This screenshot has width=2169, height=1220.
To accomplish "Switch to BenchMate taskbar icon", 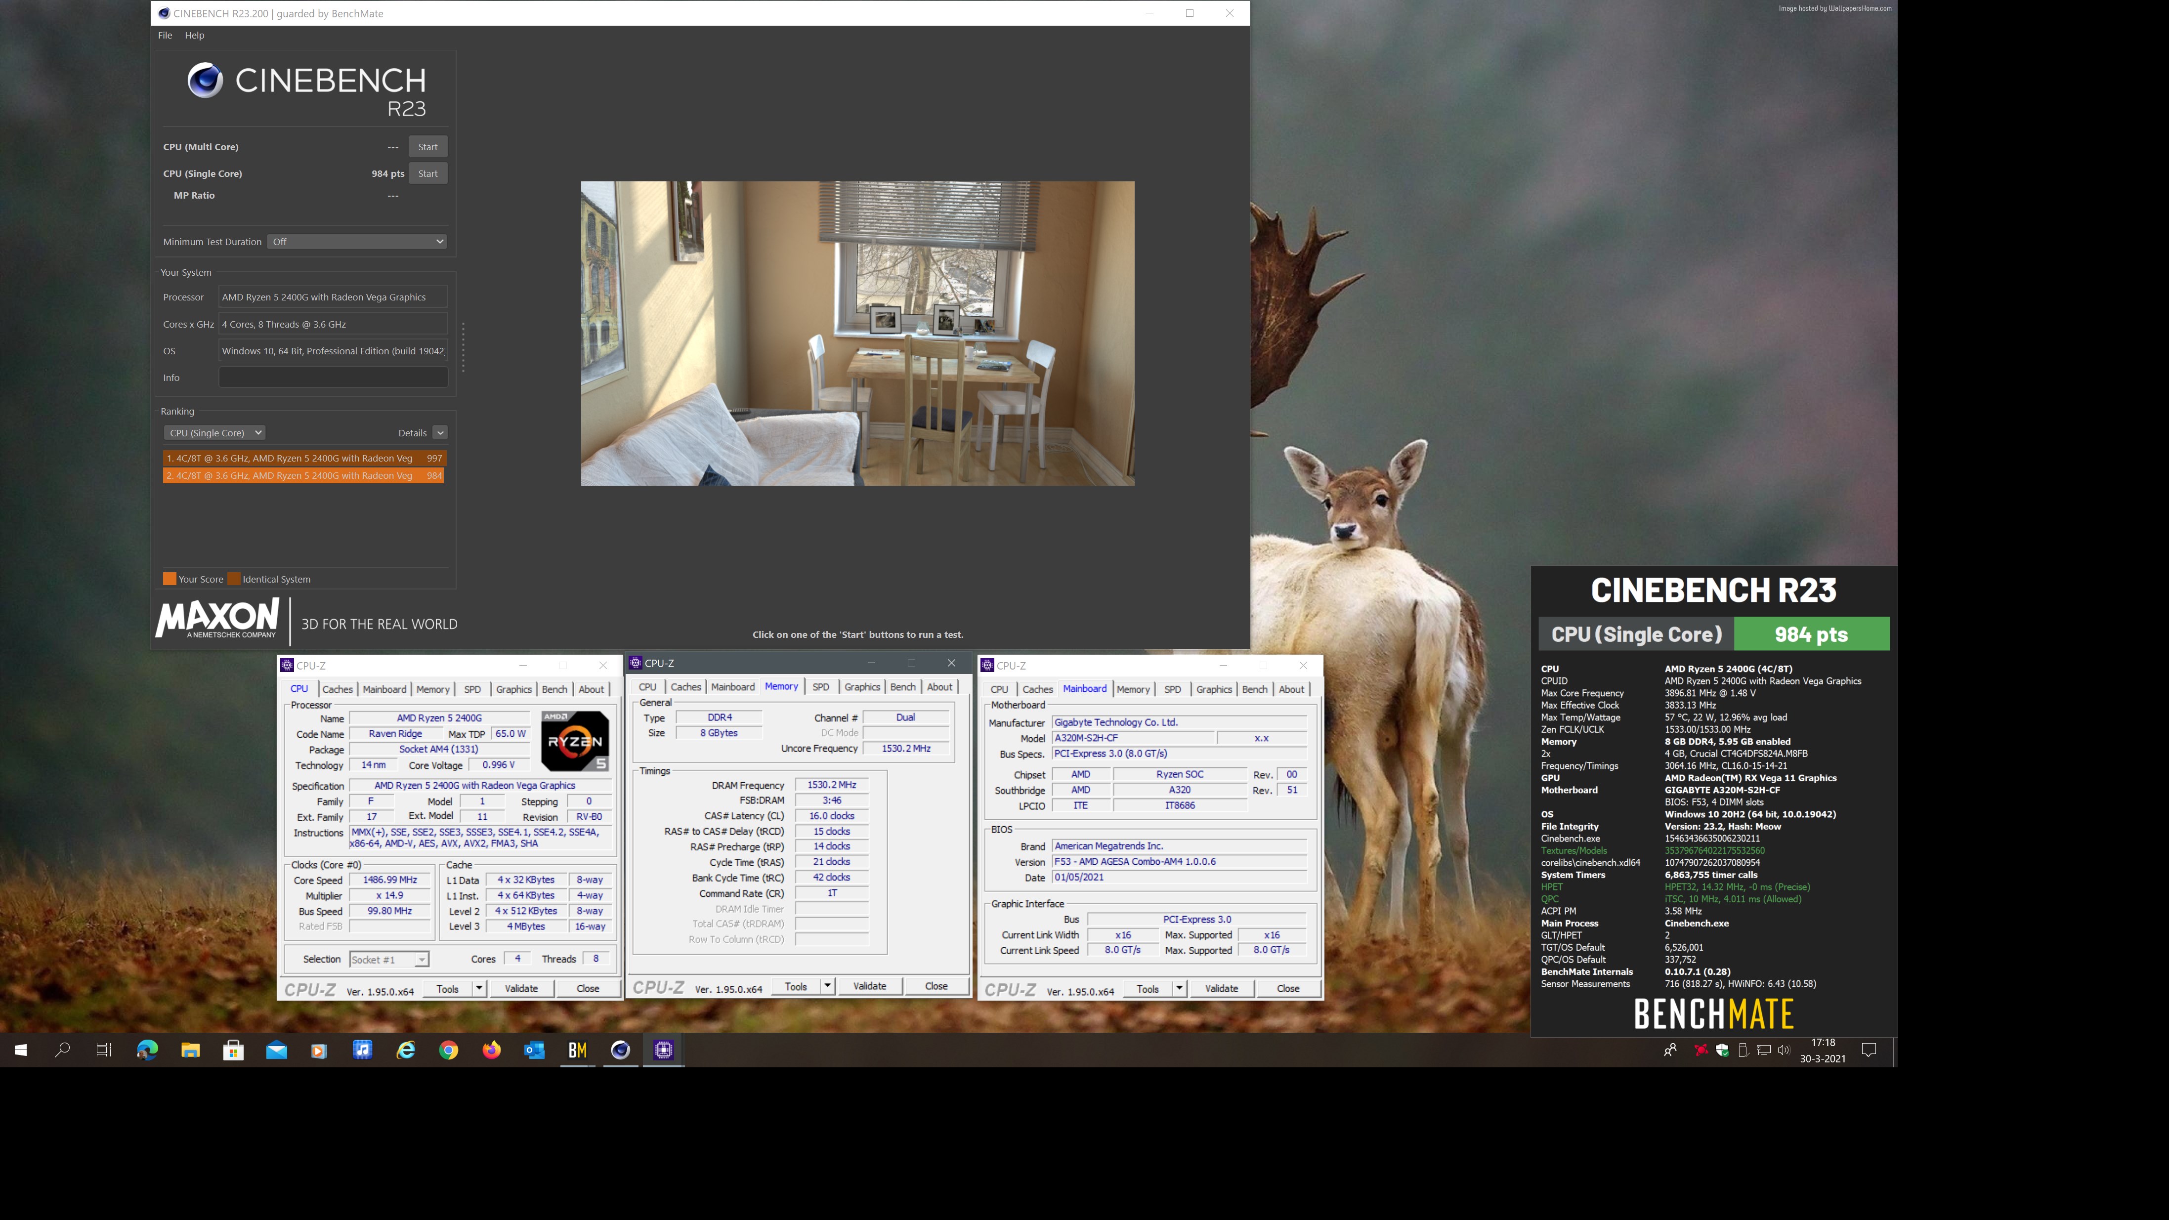I will (x=578, y=1050).
